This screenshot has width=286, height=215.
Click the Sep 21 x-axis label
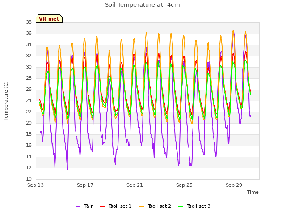tap(135, 185)
